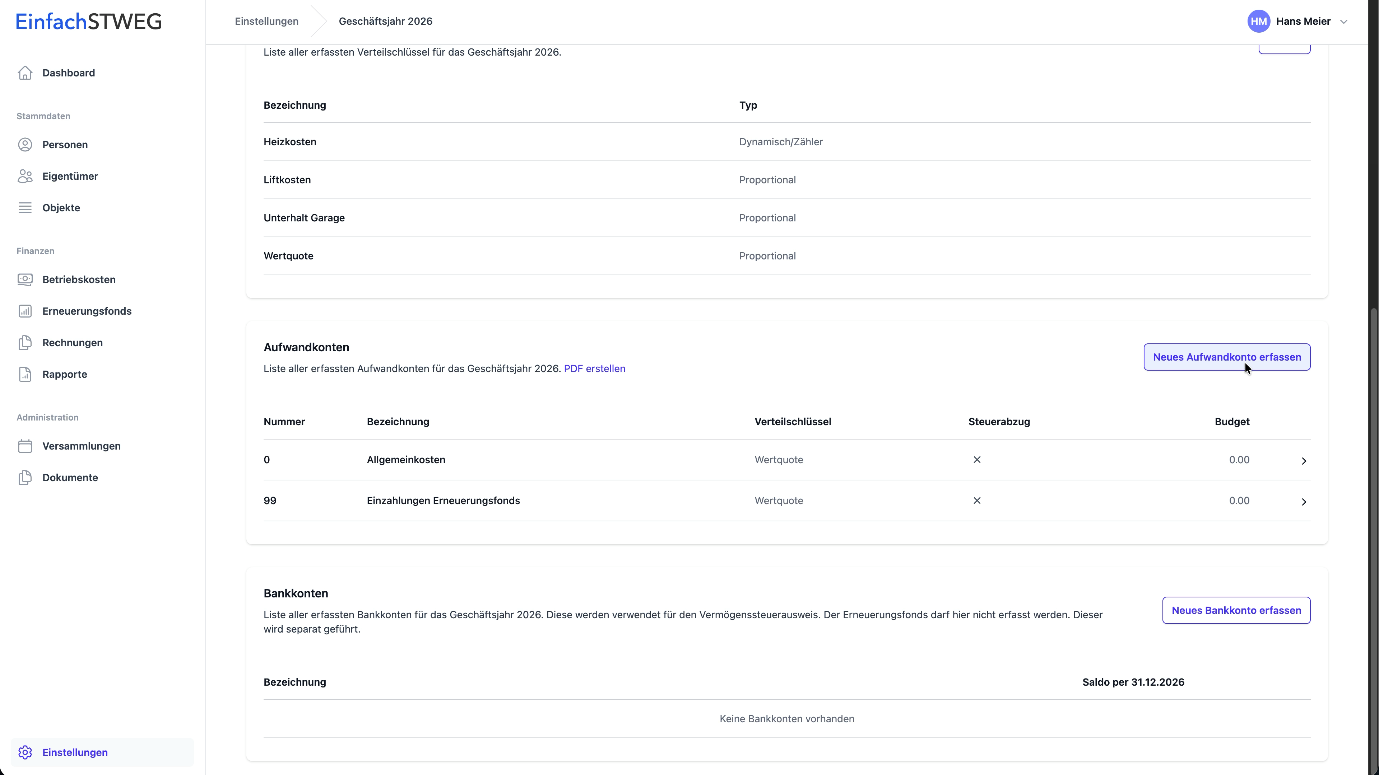1379x775 pixels.
Task: Click the EinfachSTWEG logo
Action: pos(88,22)
